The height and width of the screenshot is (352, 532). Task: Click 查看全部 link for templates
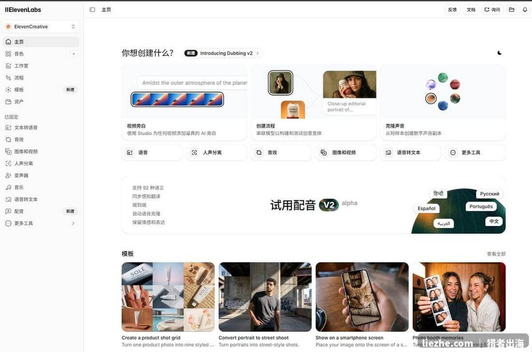[496, 254]
